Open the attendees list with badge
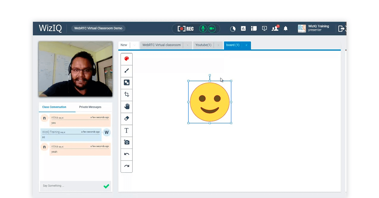Image resolution: width=379 pixels, height=198 pixels. click(x=275, y=28)
